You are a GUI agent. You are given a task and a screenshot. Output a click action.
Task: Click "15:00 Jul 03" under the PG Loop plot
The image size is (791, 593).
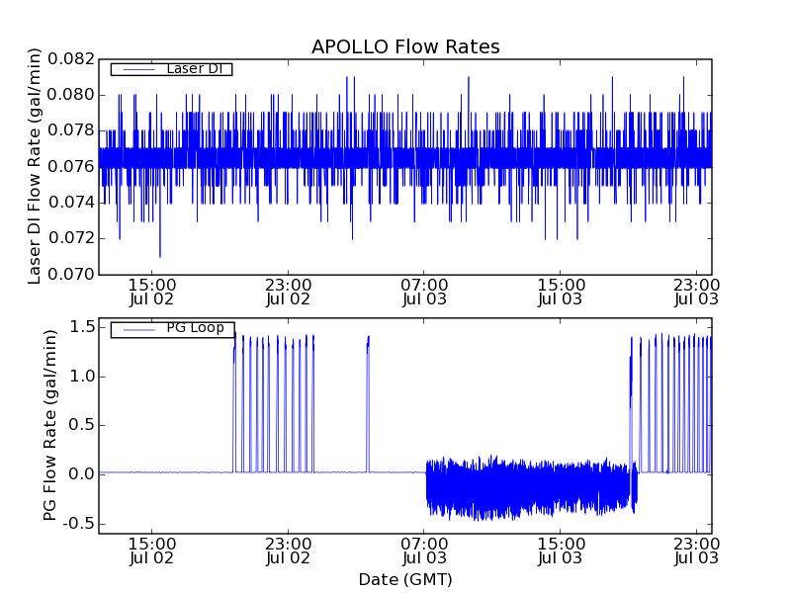(561, 551)
